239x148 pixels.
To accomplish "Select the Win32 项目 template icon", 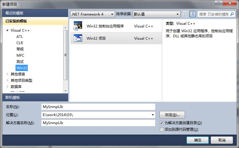I will [78, 38].
